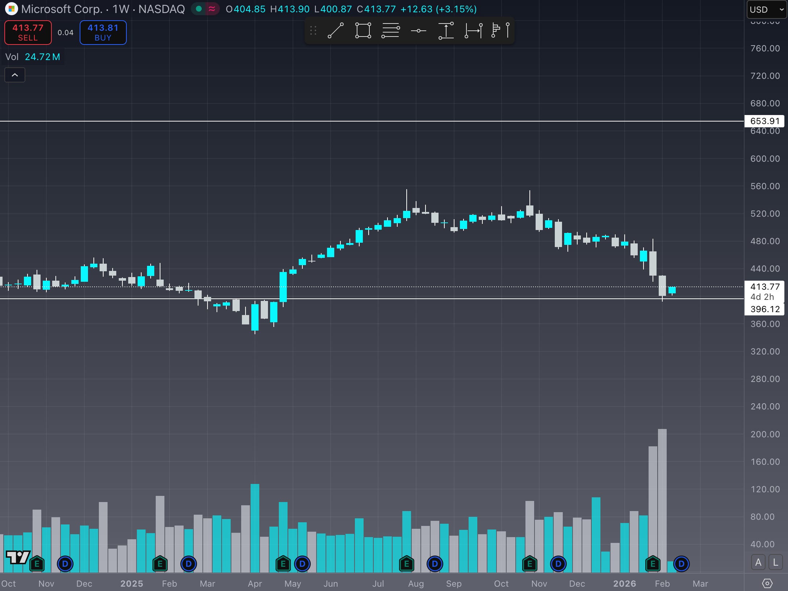Open the earnings marker just before Aug 2025
This screenshot has width=788, height=591.
pyautogui.click(x=406, y=564)
